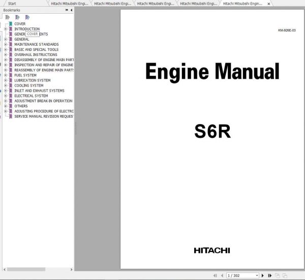Jump to INLET AND EXHAUST SYSTEMS bookmark
Screen dimensions: 305x280
[39, 91]
